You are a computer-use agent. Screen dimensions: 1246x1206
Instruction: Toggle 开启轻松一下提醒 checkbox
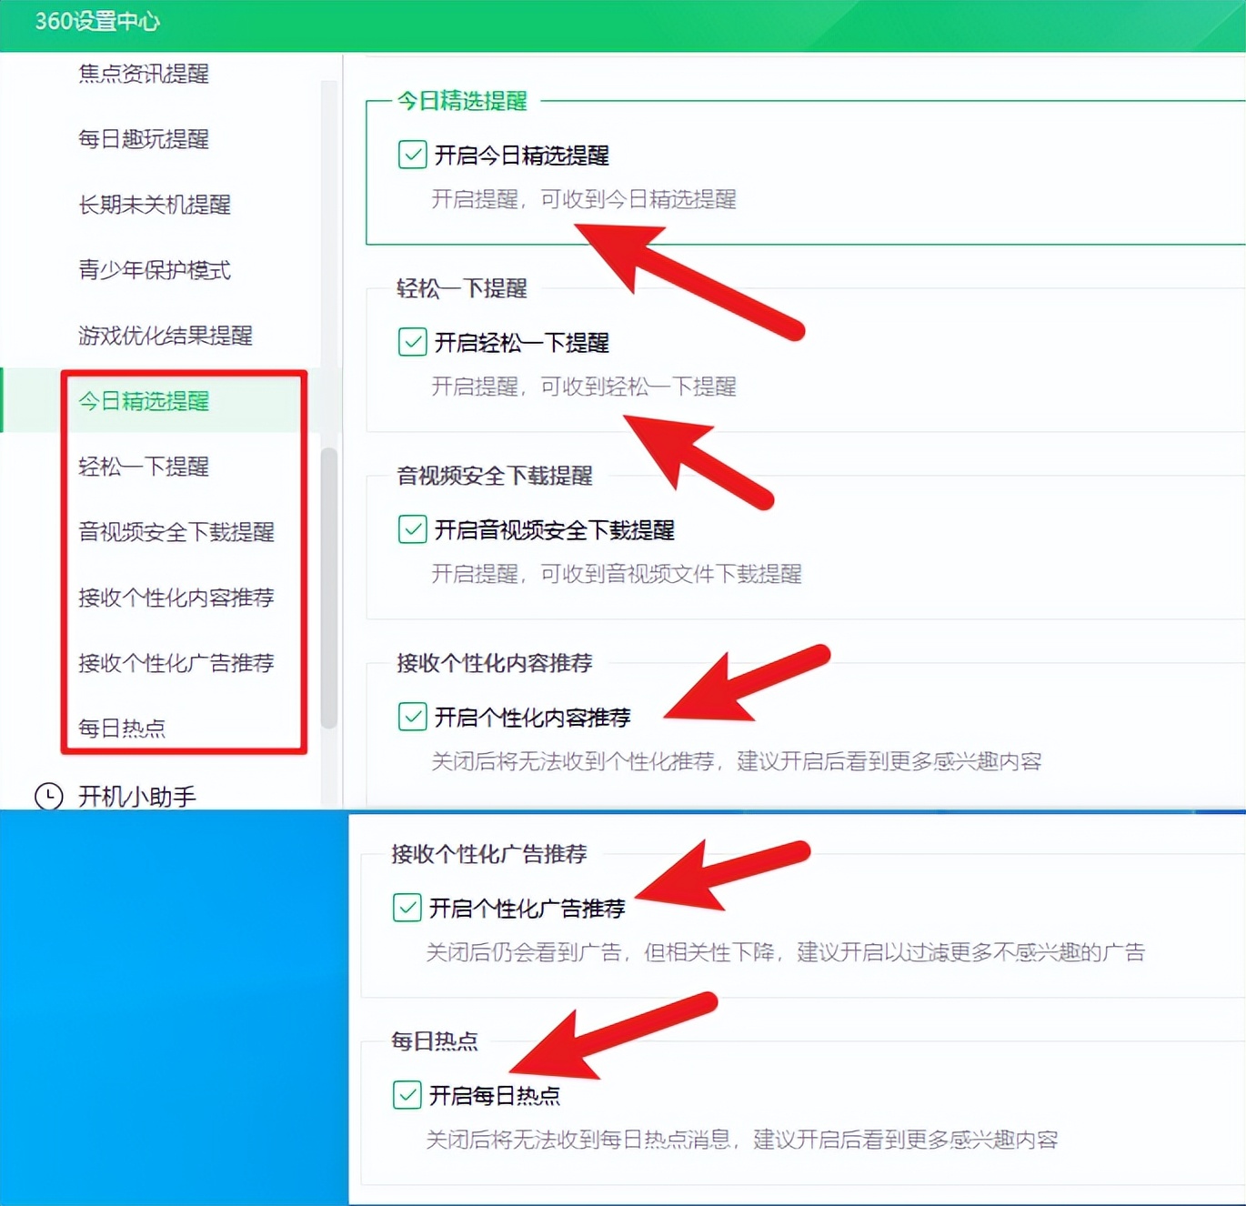point(412,342)
